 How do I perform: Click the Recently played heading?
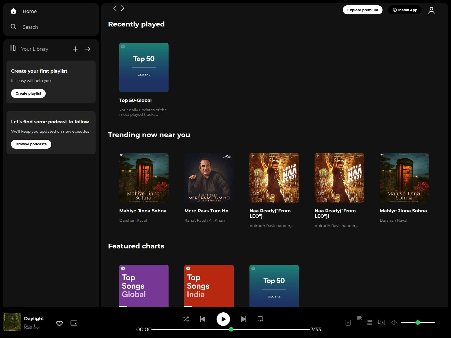[136, 24]
